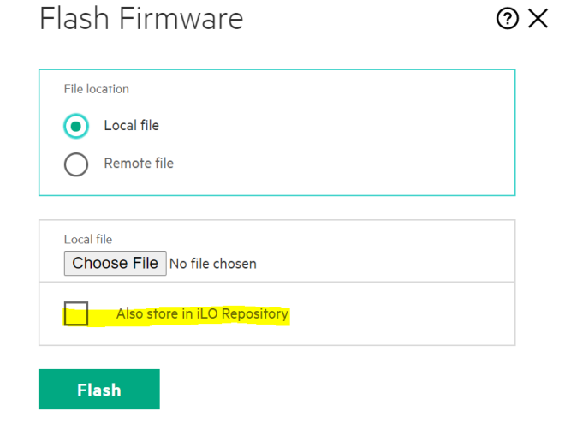Click the "Local file" label above Choose File
Viewport: 565px width, 429px height.
pyautogui.click(x=88, y=240)
